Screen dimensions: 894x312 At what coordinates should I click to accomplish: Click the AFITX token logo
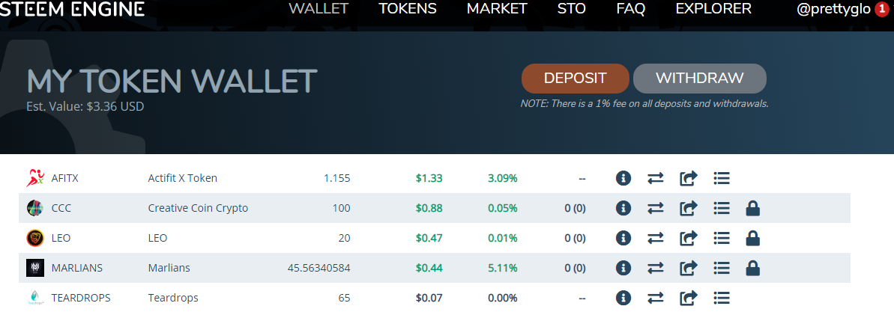tap(35, 178)
